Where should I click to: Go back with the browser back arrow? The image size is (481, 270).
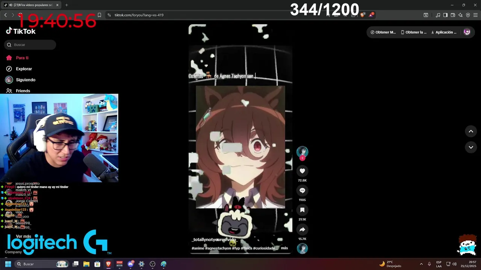click(5, 15)
